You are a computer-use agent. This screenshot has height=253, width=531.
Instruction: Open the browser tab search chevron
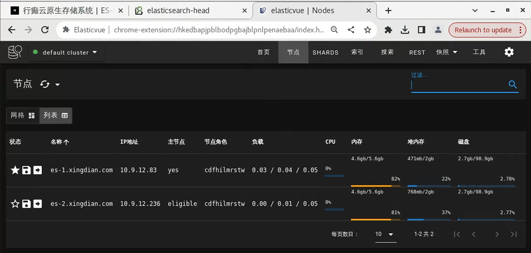(x=475, y=11)
